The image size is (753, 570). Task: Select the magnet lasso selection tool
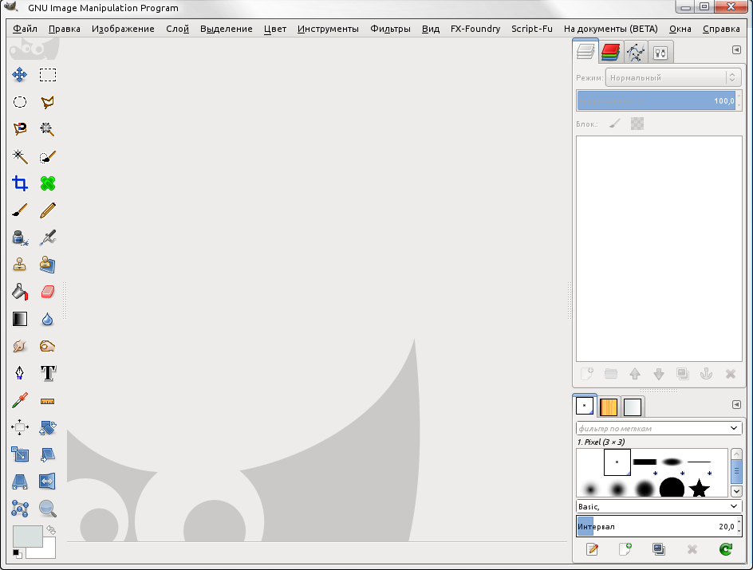click(20, 128)
